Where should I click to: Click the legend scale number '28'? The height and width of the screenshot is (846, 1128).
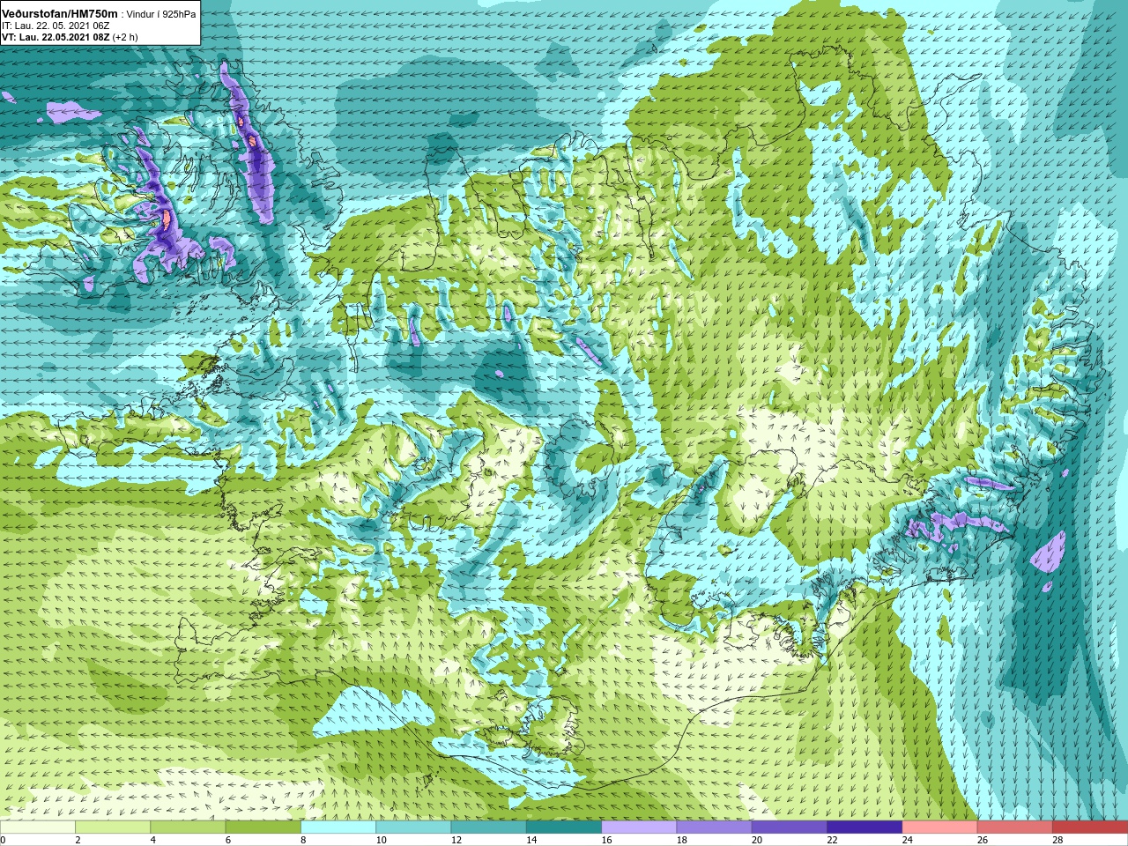click(1058, 840)
